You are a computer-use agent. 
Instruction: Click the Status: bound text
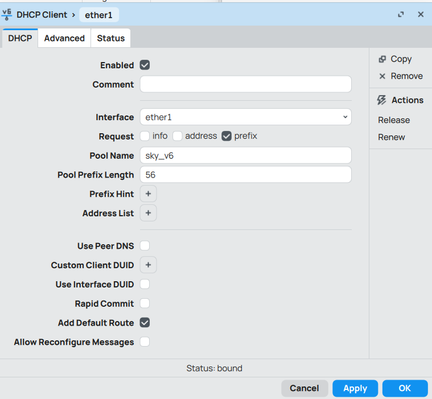215,368
